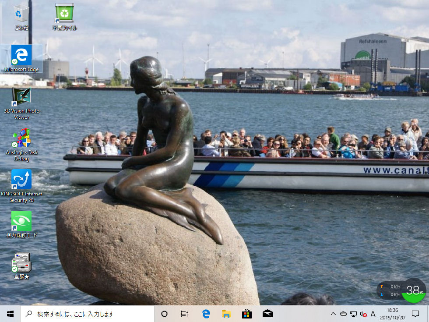Screen dimensions: 429x322
Task: Select the 3D Vision Photo Viewer shortcut
Action: point(21,97)
